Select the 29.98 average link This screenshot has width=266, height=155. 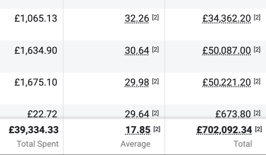[x=137, y=82]
